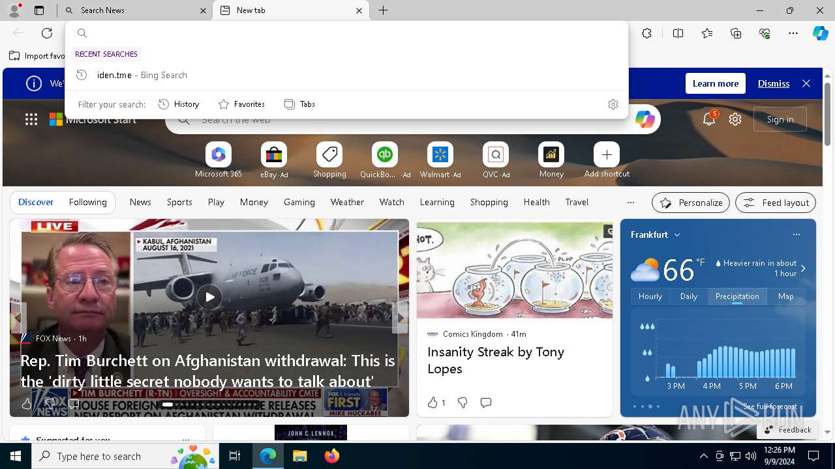
Task: Go to next story in news carousel
Action: [x=401, y=318]
